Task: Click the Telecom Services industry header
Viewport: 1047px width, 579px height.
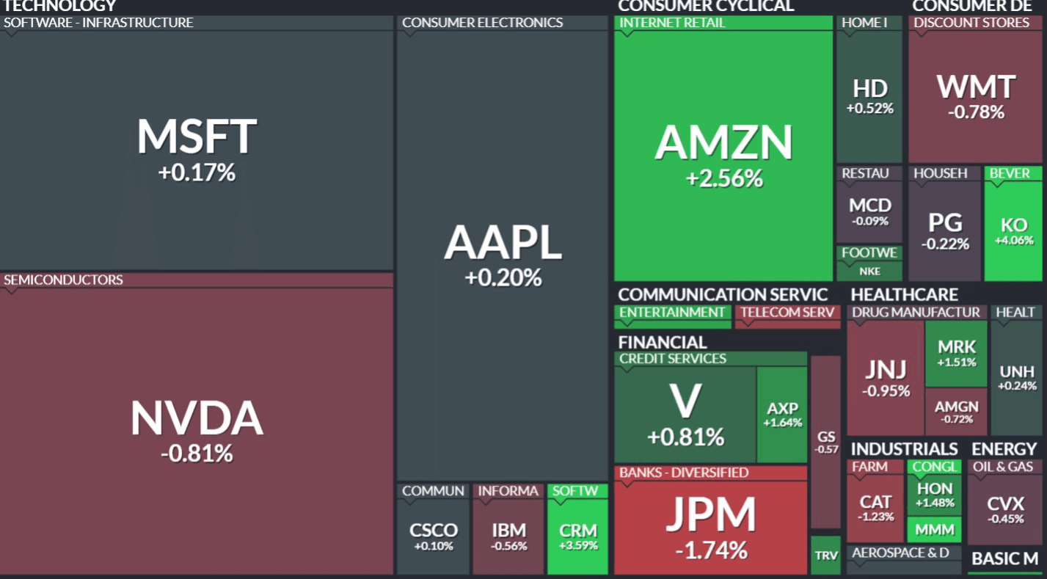Action: [x=787, y=313]
